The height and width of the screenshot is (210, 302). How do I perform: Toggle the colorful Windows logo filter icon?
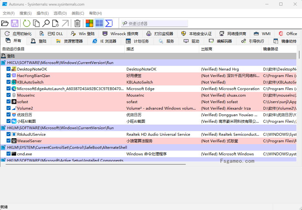coord(89,24)
